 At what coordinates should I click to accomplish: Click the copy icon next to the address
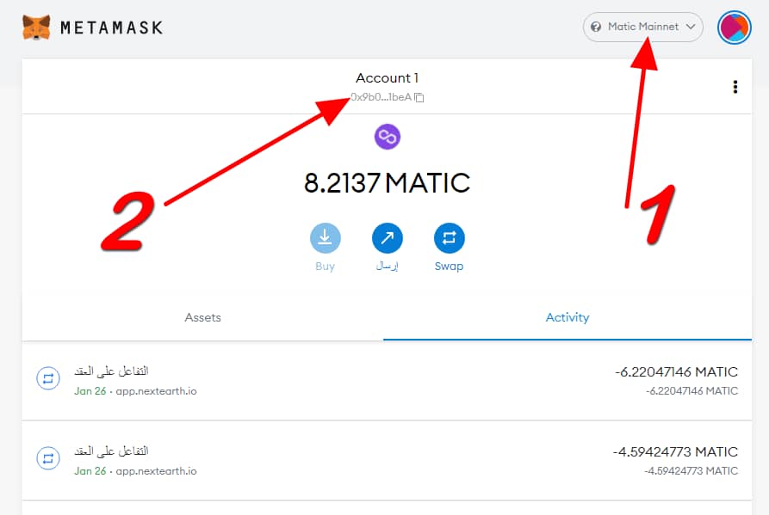[x=419, y=97]
